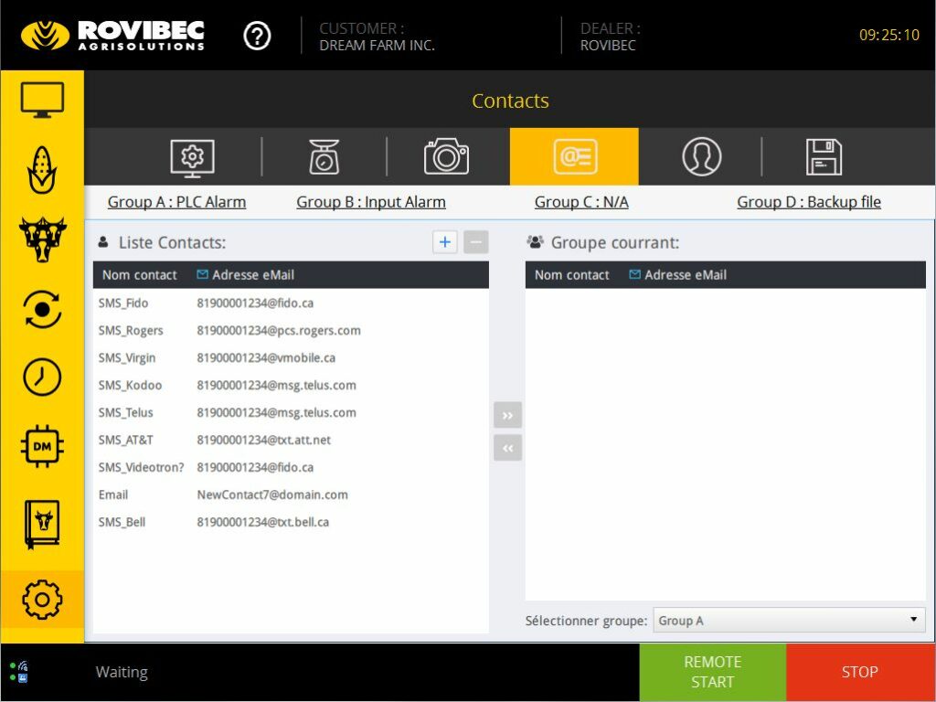
Task: Remove contact from group with << button
Action: (508, 448)
